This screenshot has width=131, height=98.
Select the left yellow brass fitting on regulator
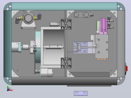[22, 18]
